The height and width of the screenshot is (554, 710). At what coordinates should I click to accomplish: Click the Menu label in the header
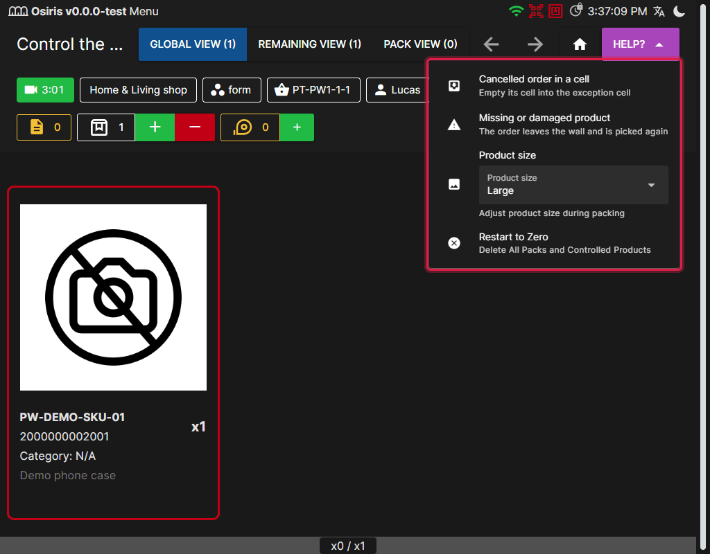[144, 11]
